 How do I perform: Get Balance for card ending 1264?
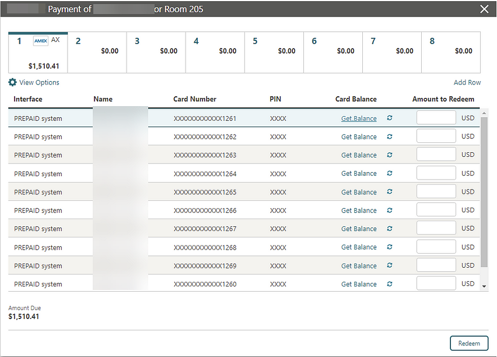tap(359, 173)
